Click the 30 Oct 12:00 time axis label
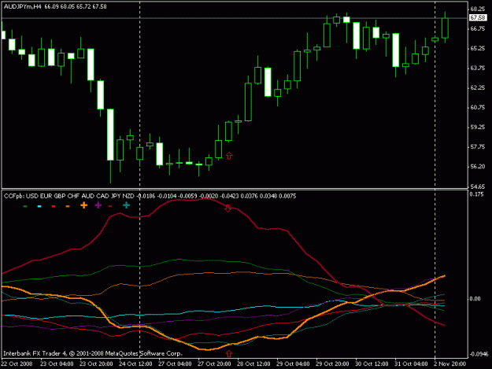 click(x=372, y=364)
